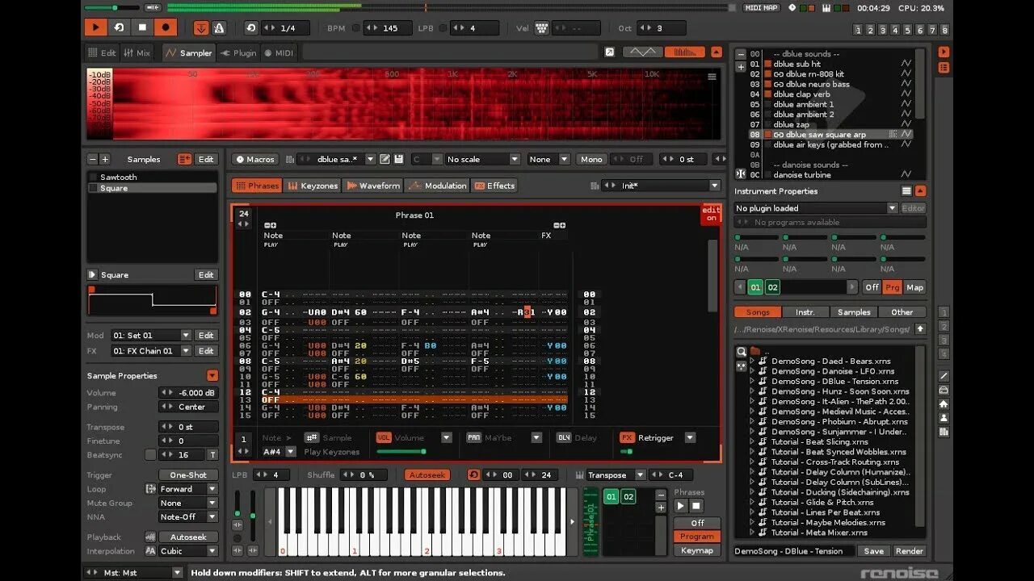Click the velocity keyboard icon next to Vel

pos(542,28)
